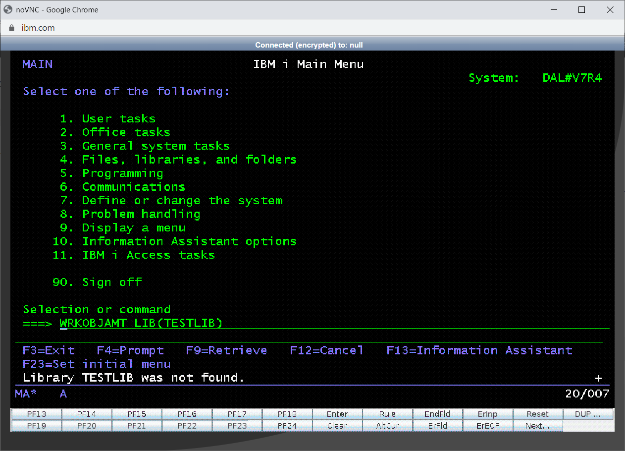Select menu option 1. User tasks
The image size is (625, 451).
pos(107,119)
